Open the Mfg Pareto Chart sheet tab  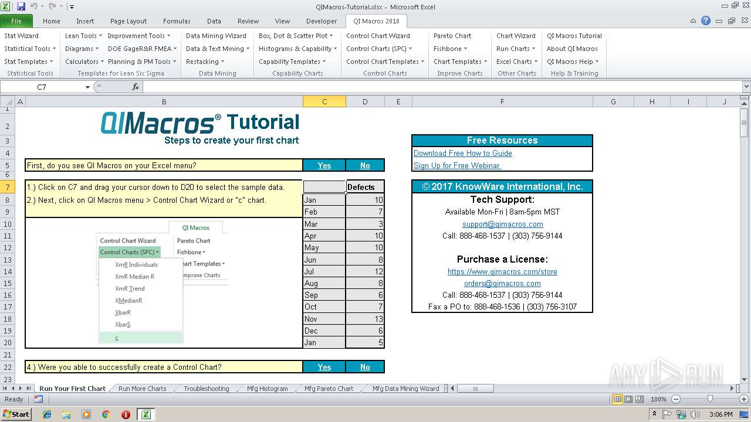329,389
